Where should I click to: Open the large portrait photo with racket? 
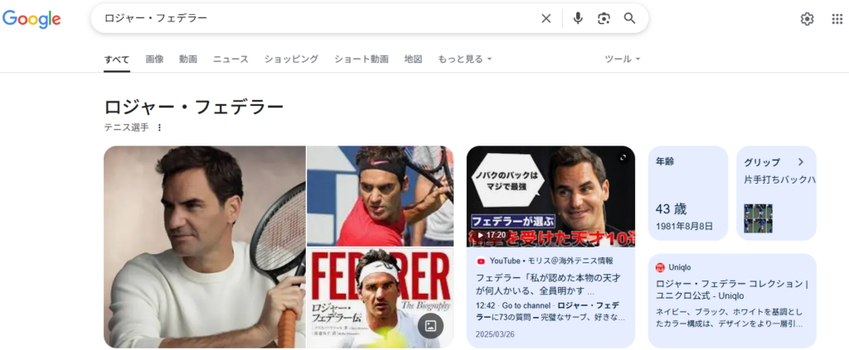pyautogui.click(x=205, y=247)
